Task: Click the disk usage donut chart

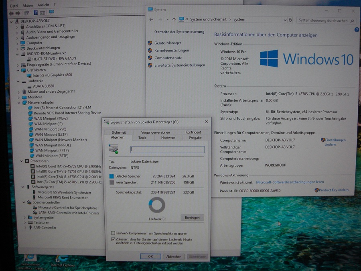Action: (157, 205)
